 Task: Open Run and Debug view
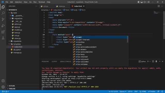(3, 26)
